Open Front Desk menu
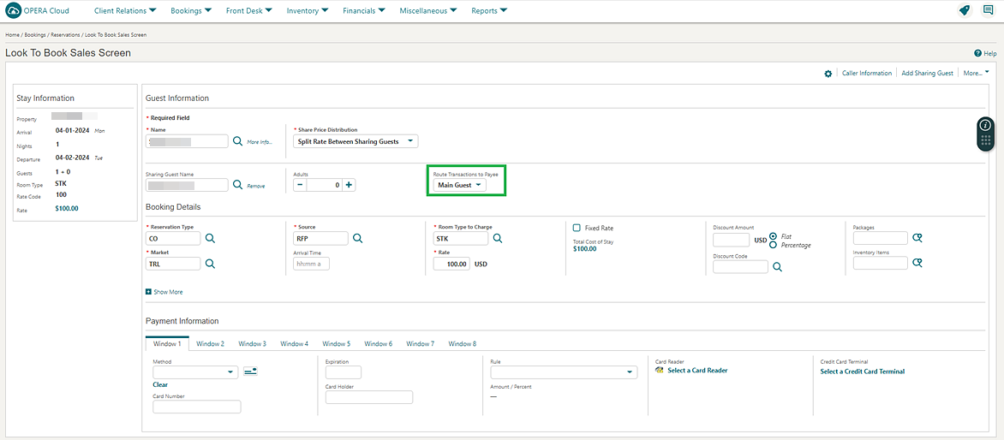 249,10
